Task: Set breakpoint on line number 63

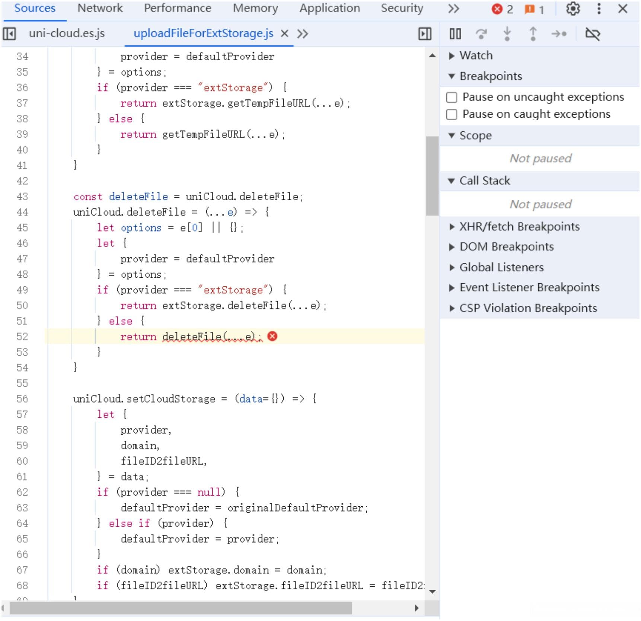Action: pos(22,508)
